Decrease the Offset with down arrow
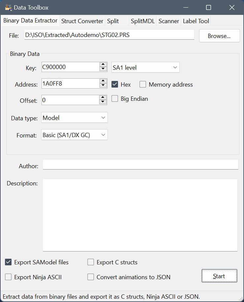This screenshot has height=302, width=244. pyautogui.click(x=103, y=102)
